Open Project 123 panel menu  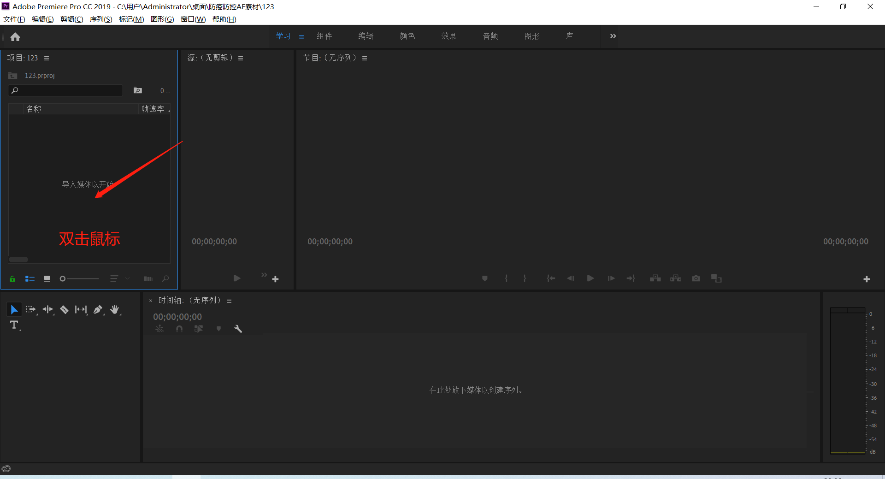point(47,58)
